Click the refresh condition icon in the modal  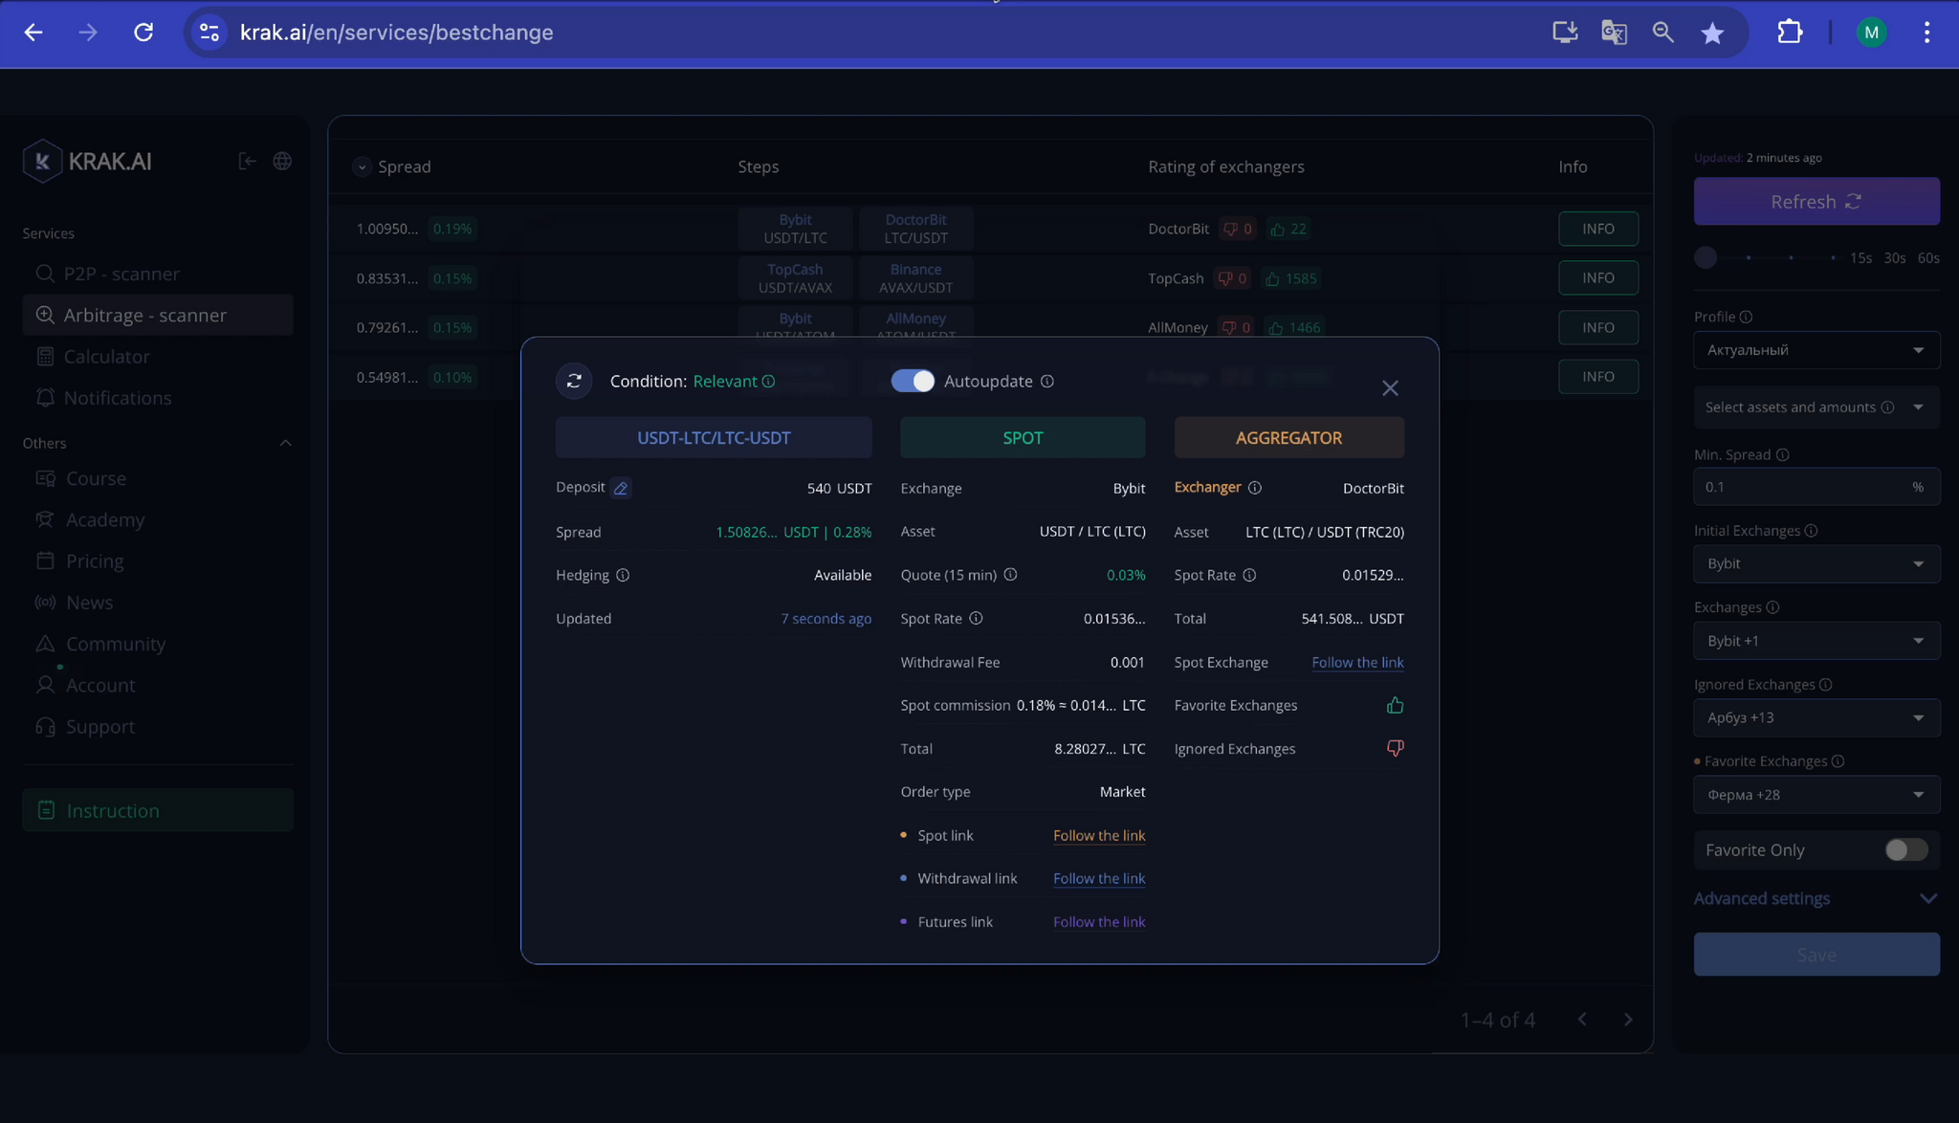coord(574,381)
